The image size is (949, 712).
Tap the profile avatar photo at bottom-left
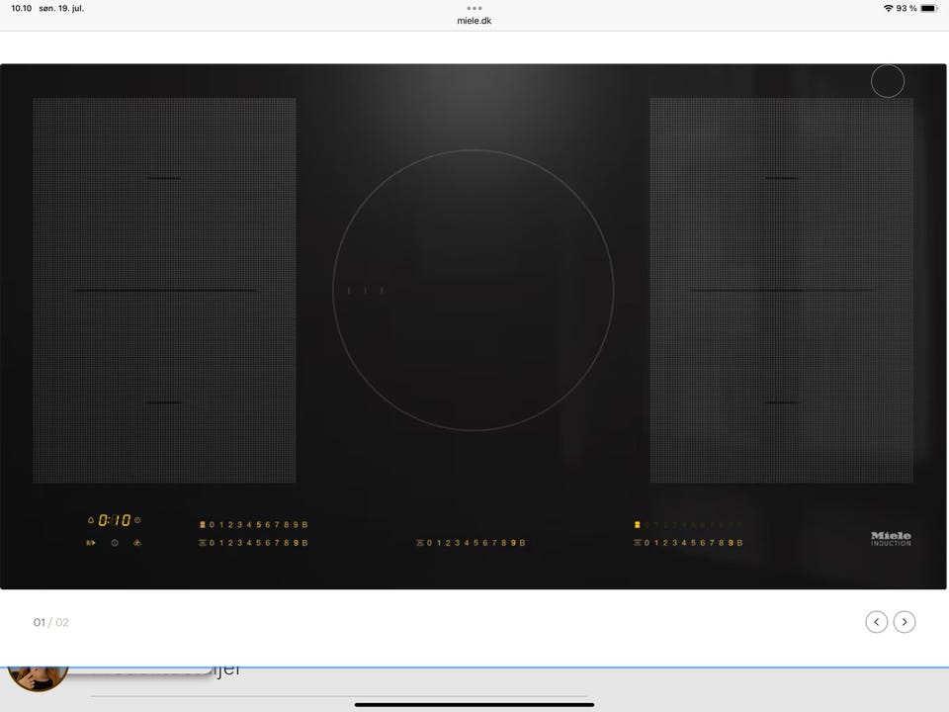38,678
